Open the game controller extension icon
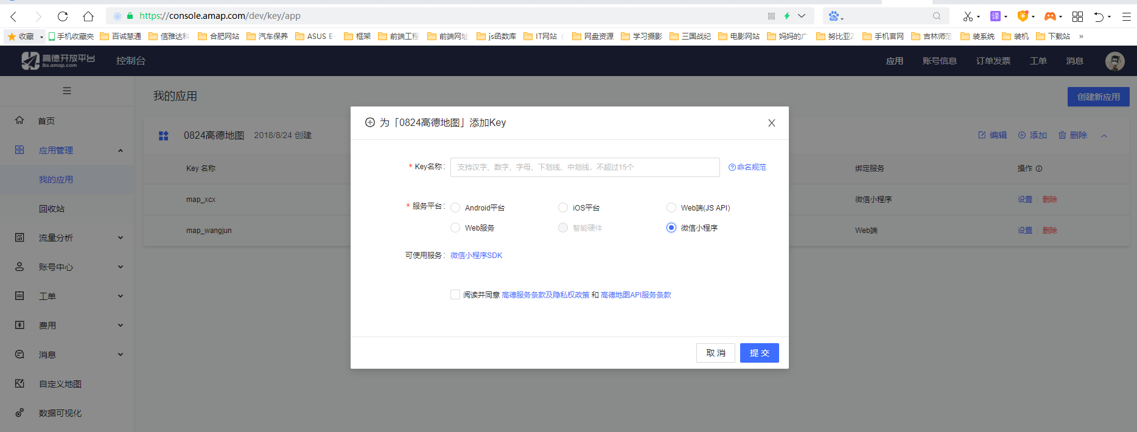 click(x=1050, y=16)
